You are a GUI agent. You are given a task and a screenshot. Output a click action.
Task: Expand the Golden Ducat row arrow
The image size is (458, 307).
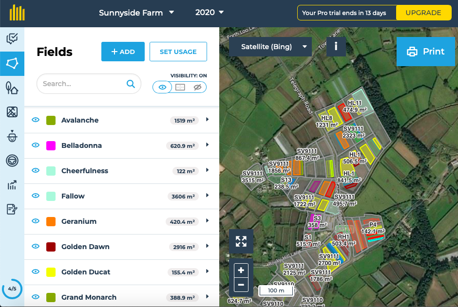tap(207, 271)
